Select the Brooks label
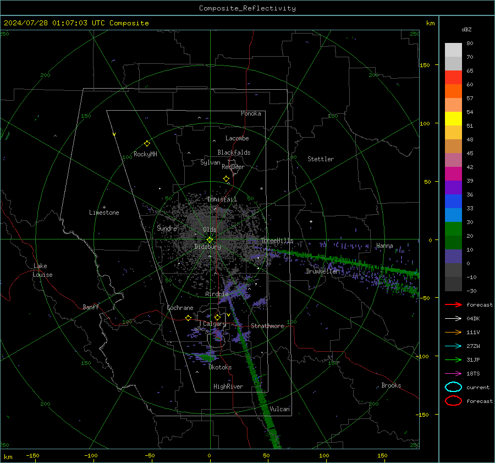Image resolution: width=495 pixels, height=463 pixels. pos(391,385)
